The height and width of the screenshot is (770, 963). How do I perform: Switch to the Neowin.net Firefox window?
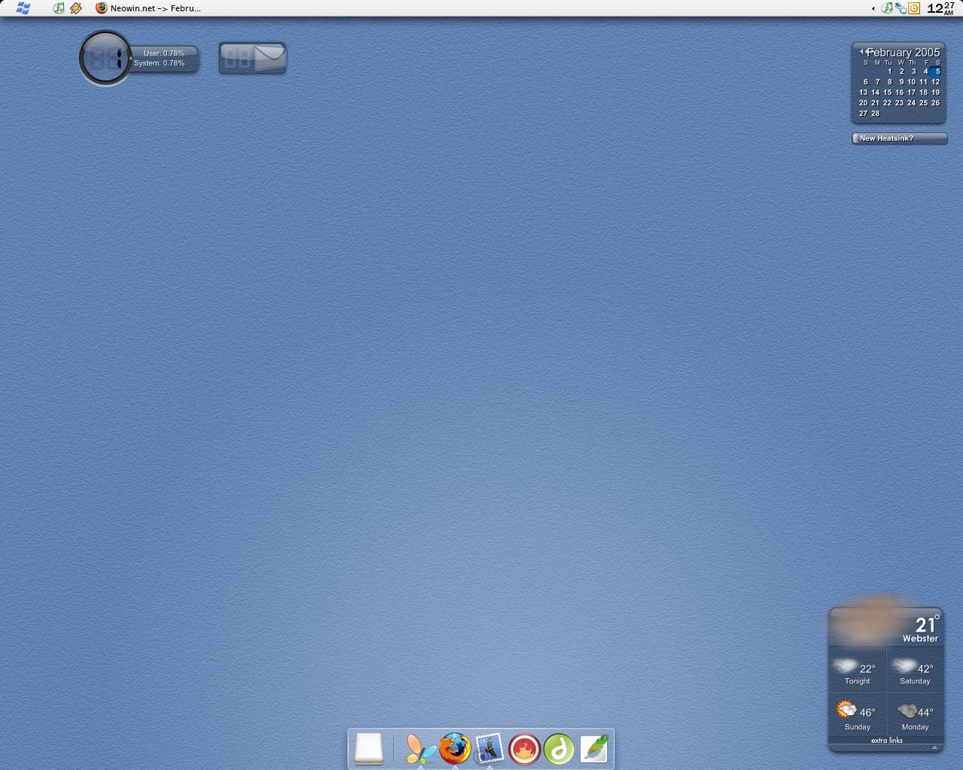(148, 8)
